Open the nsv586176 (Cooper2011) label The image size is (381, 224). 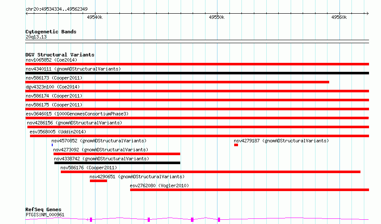(x=89, y=168)
